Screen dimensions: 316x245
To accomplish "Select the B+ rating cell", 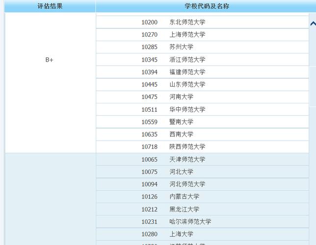I will click(x=50, y=83).
